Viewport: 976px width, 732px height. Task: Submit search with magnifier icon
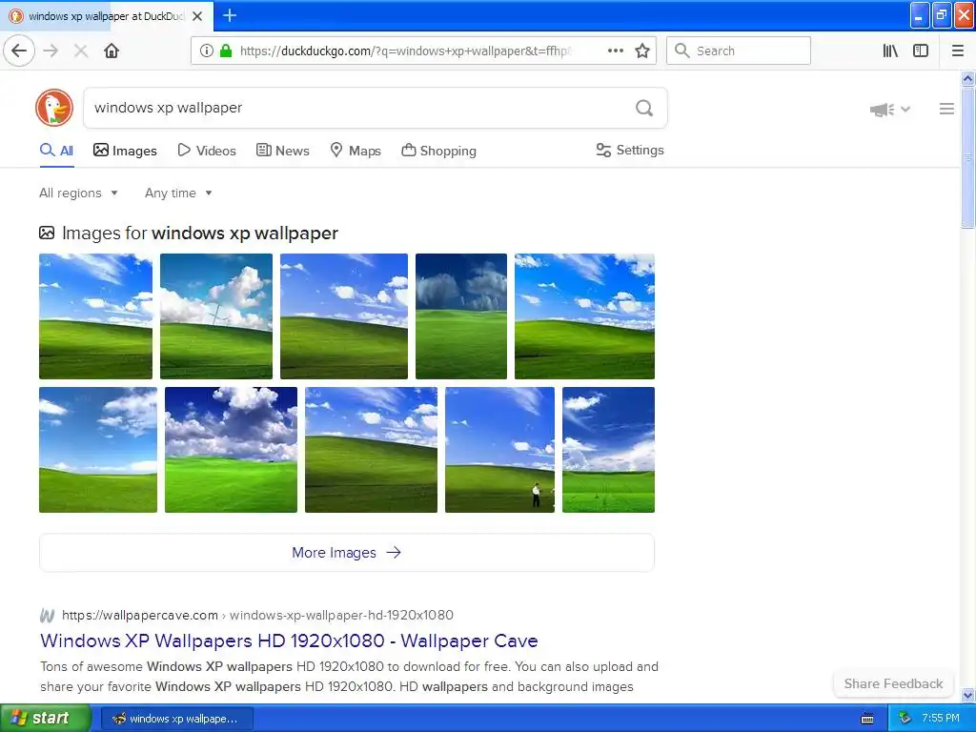[x=644, y=109]
